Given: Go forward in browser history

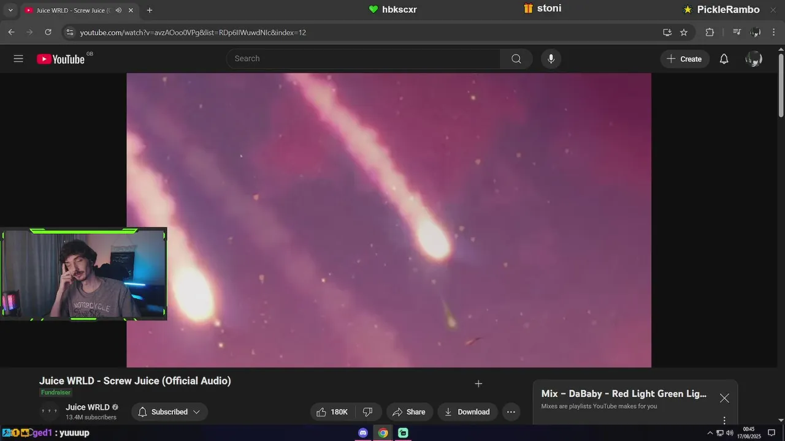Looking at the screenshot, I should tap(29, 32).
